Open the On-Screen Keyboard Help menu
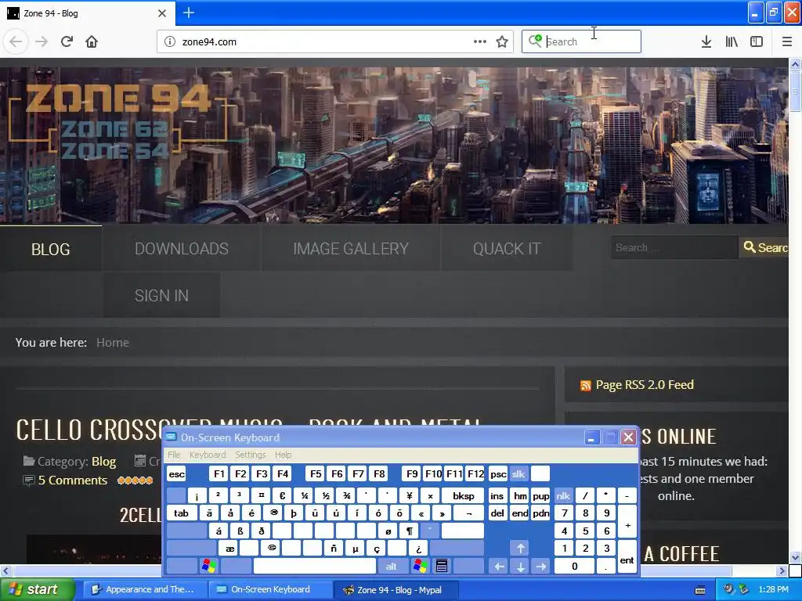802x601 pixels. tap(283, 455)
